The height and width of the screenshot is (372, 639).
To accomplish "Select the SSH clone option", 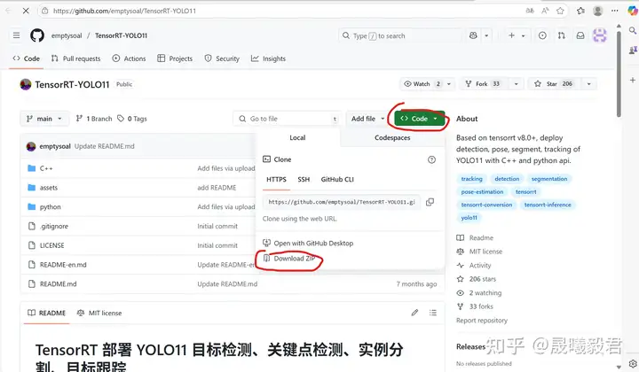I will (x=304, y=179).
